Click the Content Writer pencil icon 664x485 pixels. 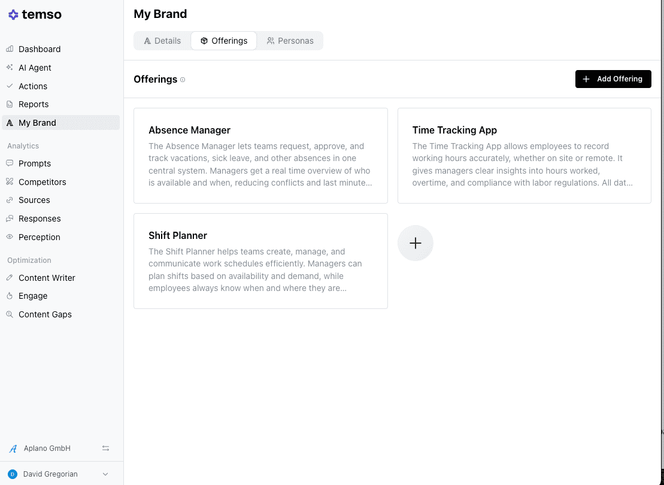[x=10, y=278]
